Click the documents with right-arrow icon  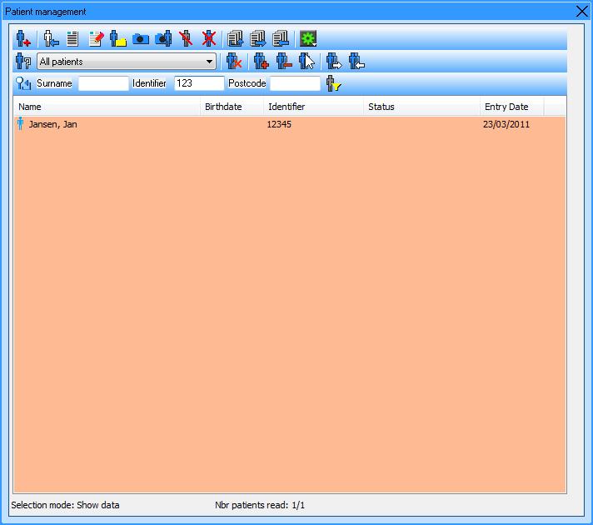tap(258, 38)
